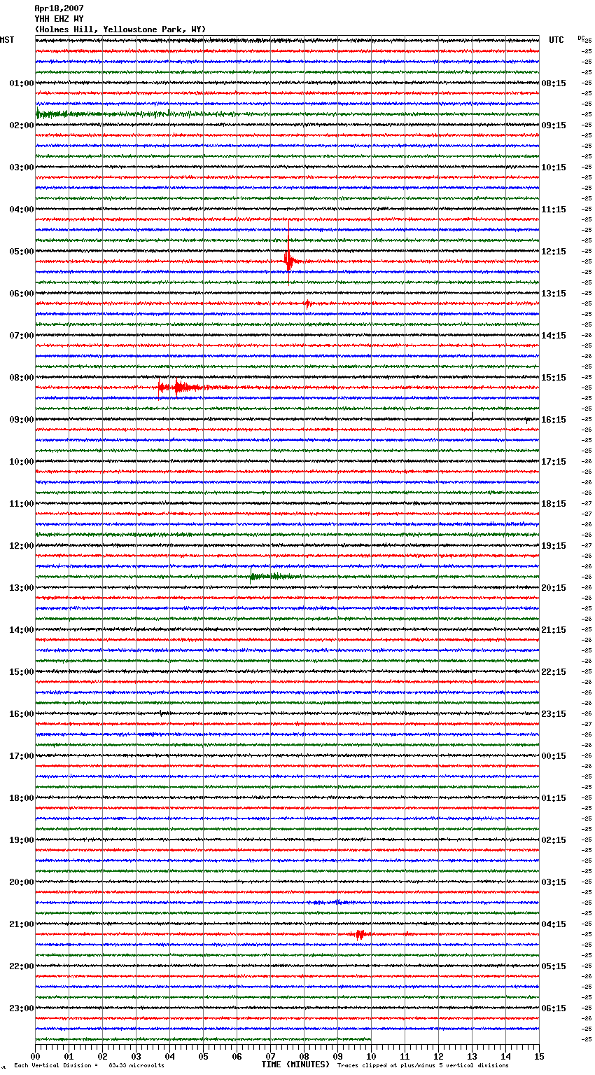The image size is (595, 1075).
Task: Click the 04:00 MST time label
Action: click(x=22, y=210)
